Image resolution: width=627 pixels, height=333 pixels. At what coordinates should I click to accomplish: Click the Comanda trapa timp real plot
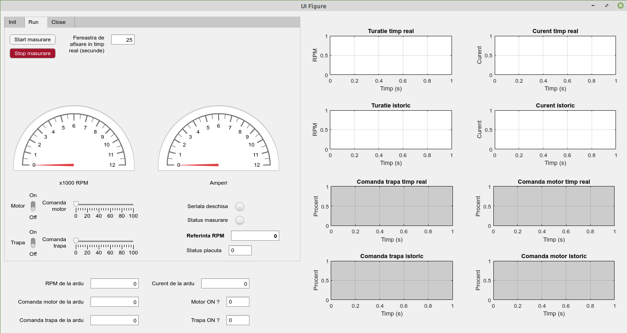coord(392,206)
